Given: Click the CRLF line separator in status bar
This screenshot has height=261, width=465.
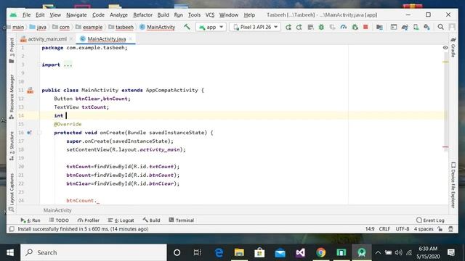Looking at the screenshot, I should click(384, 229).
